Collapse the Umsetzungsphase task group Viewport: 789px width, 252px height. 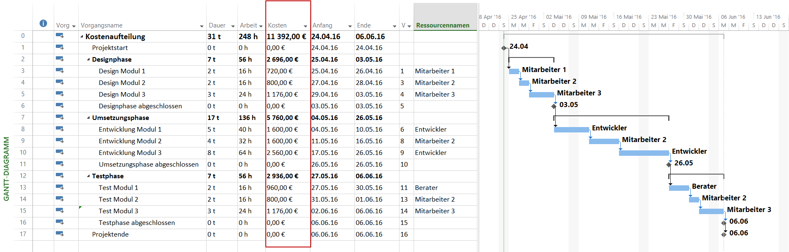pyautogui.click(x=89, y=118)
